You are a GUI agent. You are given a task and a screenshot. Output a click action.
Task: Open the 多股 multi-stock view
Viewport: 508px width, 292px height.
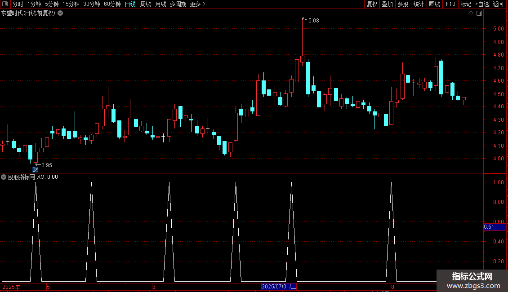(x=403, y=4)
